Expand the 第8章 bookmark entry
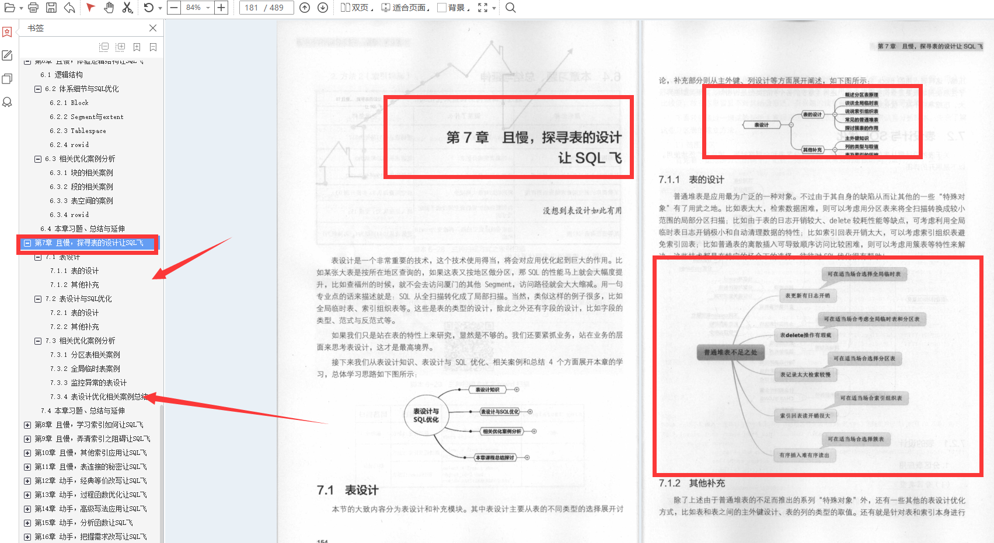The height and width of the screenshot is (543, 994). point(27,425)
